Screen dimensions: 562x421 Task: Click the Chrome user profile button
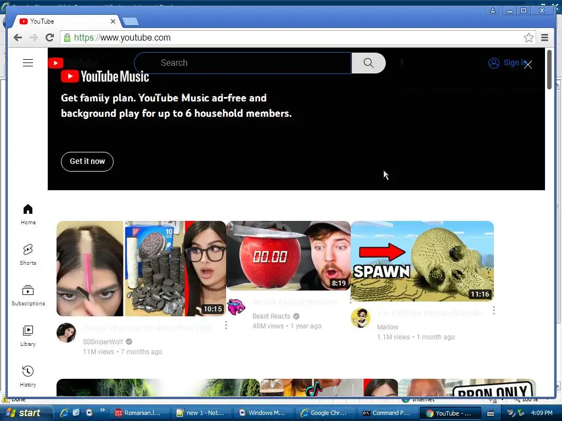pos(493,10)
